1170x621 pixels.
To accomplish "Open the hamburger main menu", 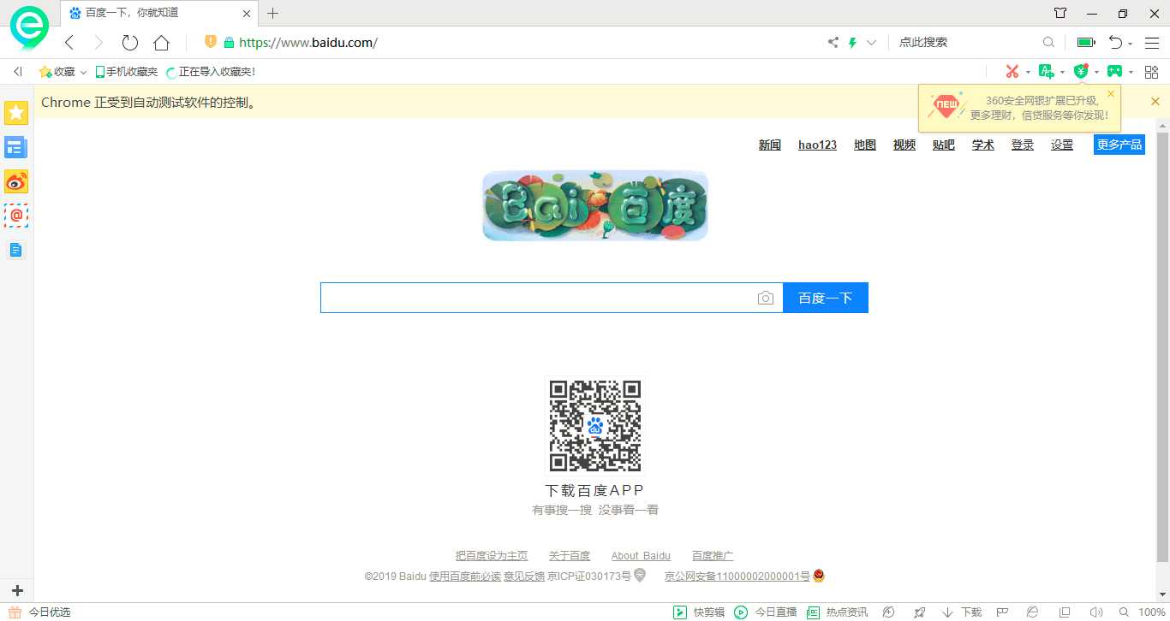I will tap(1152, 42).
